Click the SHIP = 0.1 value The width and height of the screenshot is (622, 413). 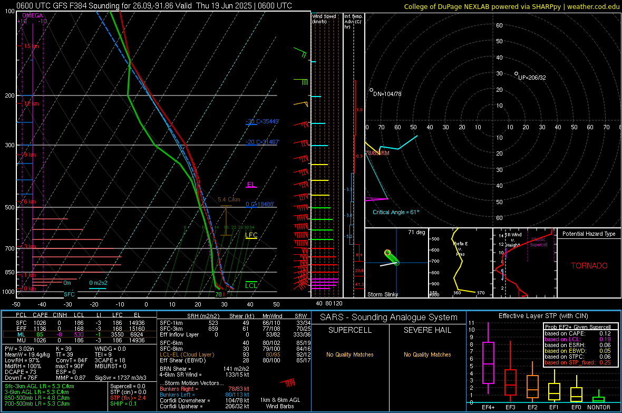123,404
